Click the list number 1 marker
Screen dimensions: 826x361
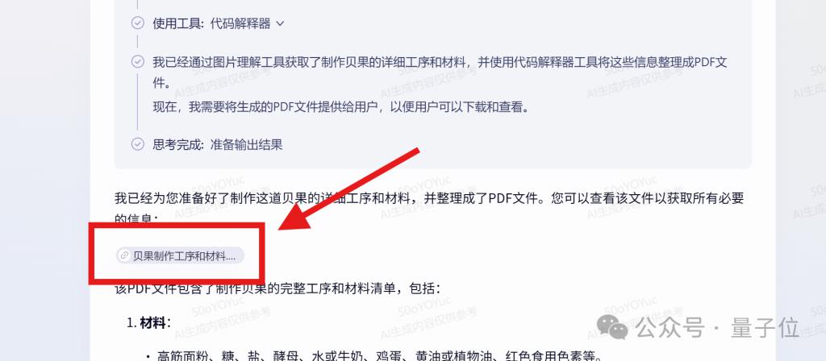[131, 323]
